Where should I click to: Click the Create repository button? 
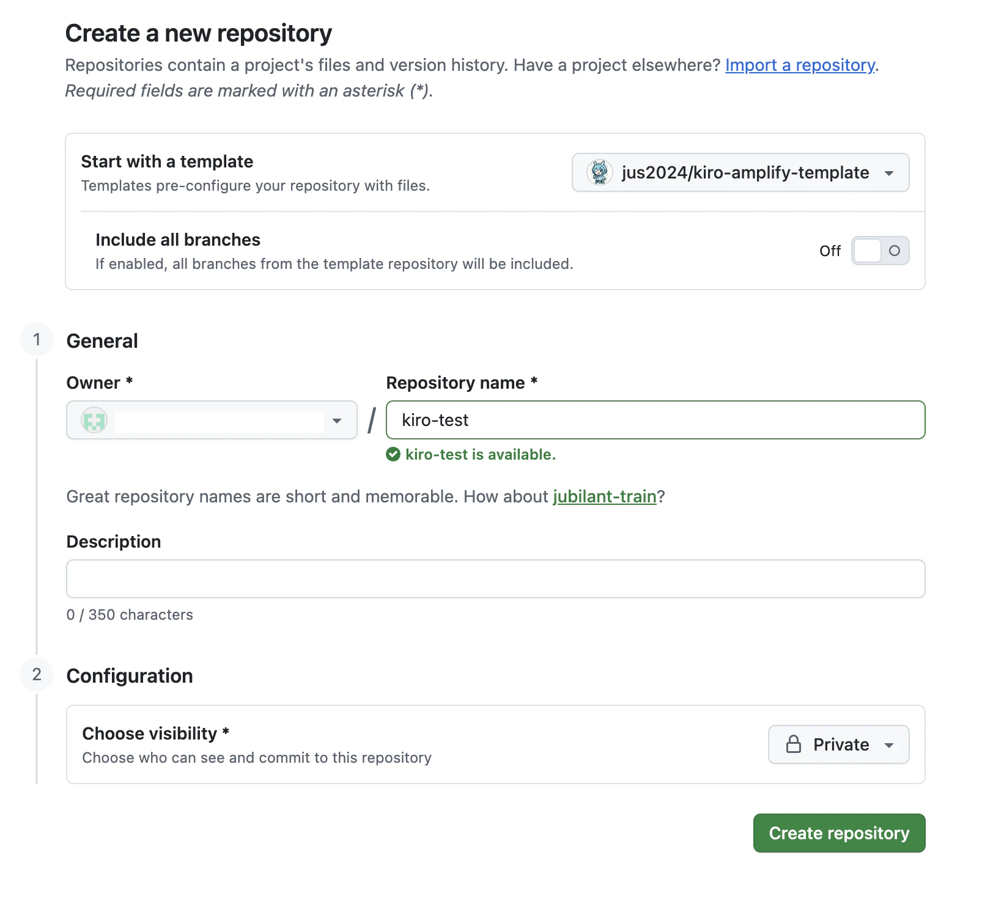[x=839, y=833]
